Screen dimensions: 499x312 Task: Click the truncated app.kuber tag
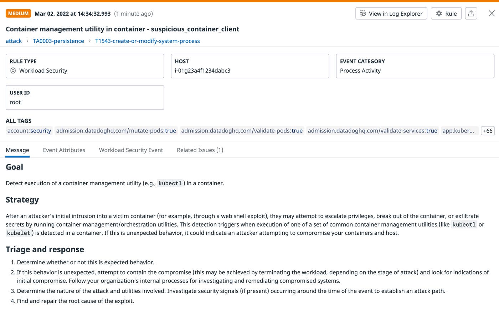(x=460, y=131)
